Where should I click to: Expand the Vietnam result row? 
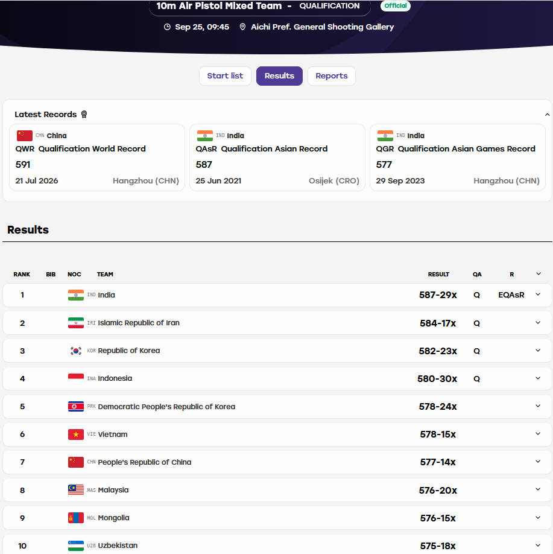(x=538, y=433)
